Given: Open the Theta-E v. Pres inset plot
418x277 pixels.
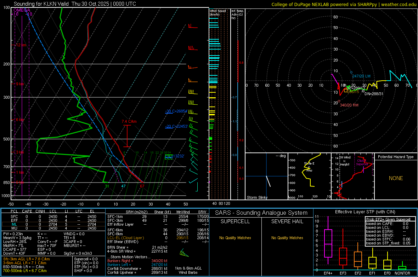Looking at the screenshot, I should [x=310, y=176].
